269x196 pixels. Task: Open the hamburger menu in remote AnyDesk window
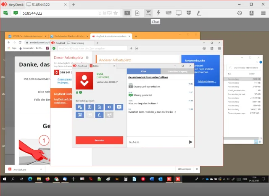pyautogui.click(x=219, y=48)
